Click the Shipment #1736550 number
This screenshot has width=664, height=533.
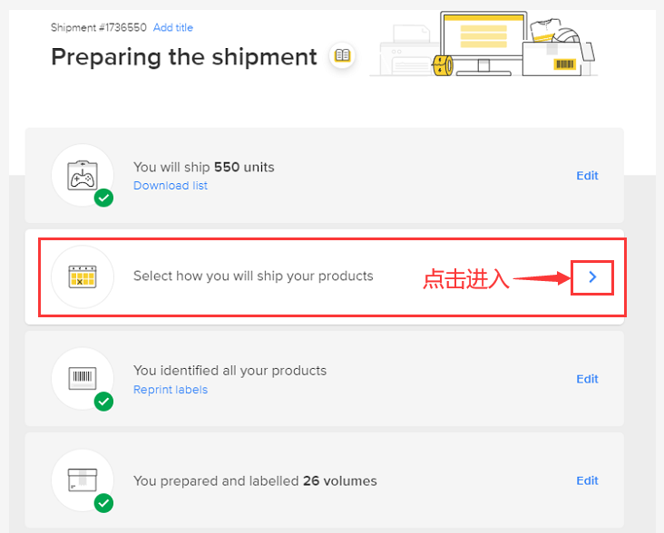click(x=99, y=28)
